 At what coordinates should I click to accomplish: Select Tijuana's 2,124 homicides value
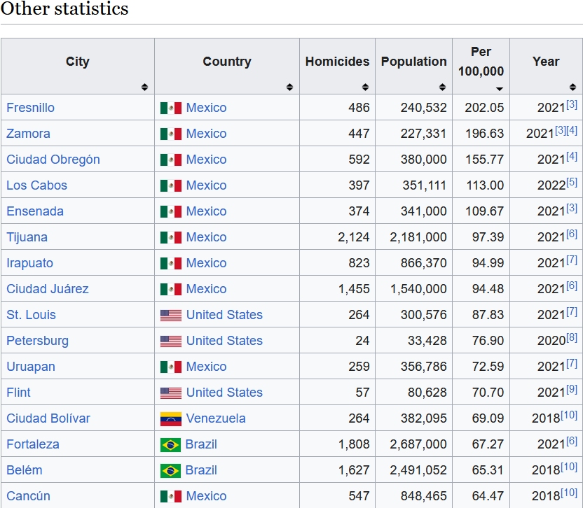click(x=354, y=237)
